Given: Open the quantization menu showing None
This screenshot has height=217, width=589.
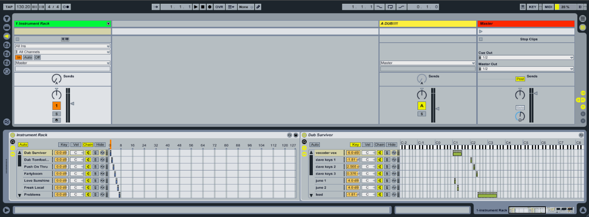Looking at the screenshot, I should [x=246, y=7].
